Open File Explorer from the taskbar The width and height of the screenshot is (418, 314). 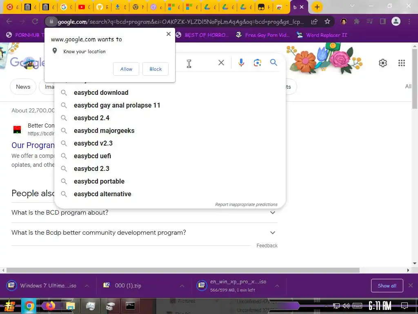(x=70, y=306)
